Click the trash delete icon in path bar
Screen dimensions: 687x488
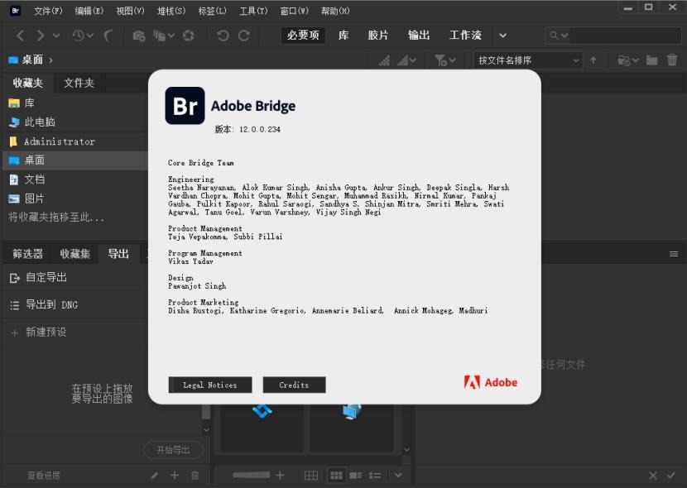(671, 60)
